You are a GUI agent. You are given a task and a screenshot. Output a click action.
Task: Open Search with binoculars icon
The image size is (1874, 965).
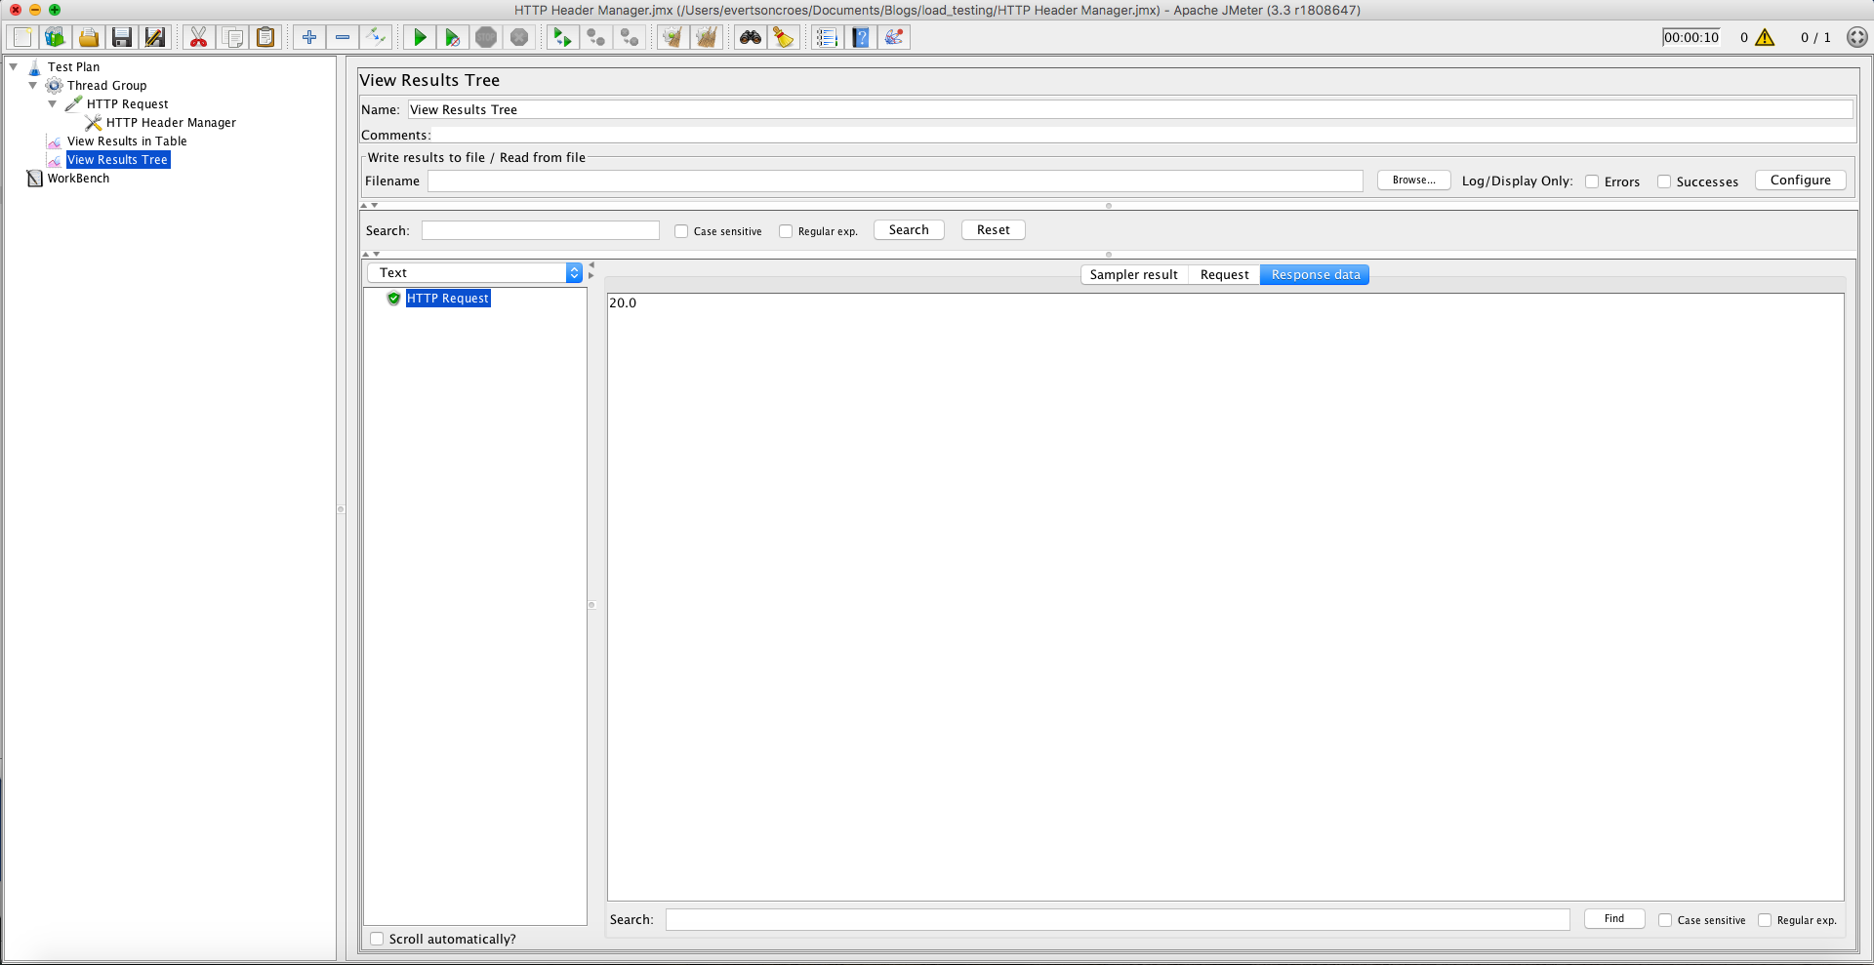point(750,37)
